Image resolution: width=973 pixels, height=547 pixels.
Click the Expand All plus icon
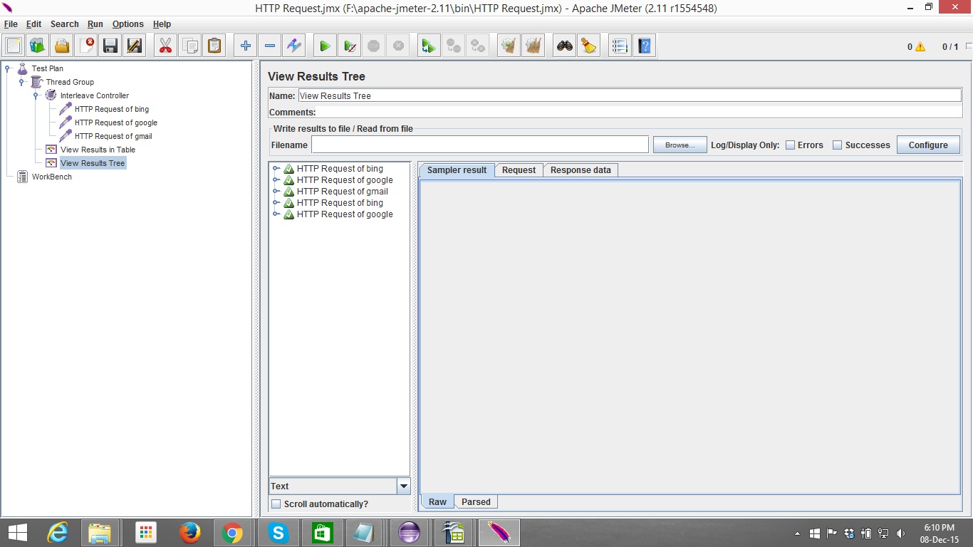tap(246, 46)
